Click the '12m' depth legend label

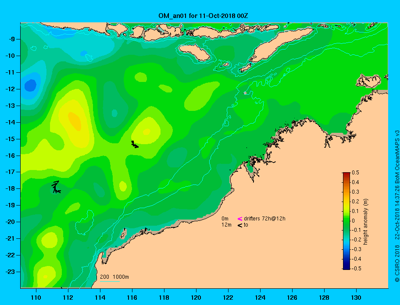(x=226, y=225)
